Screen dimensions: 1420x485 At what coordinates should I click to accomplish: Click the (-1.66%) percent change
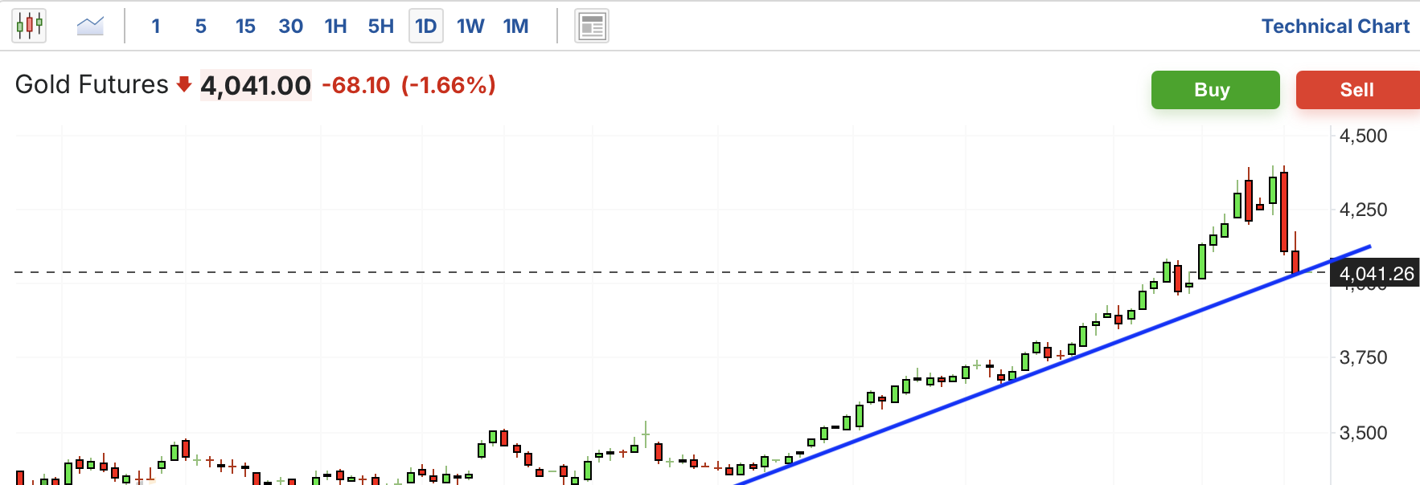(449, 85)
